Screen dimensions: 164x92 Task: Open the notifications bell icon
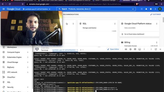146,9
